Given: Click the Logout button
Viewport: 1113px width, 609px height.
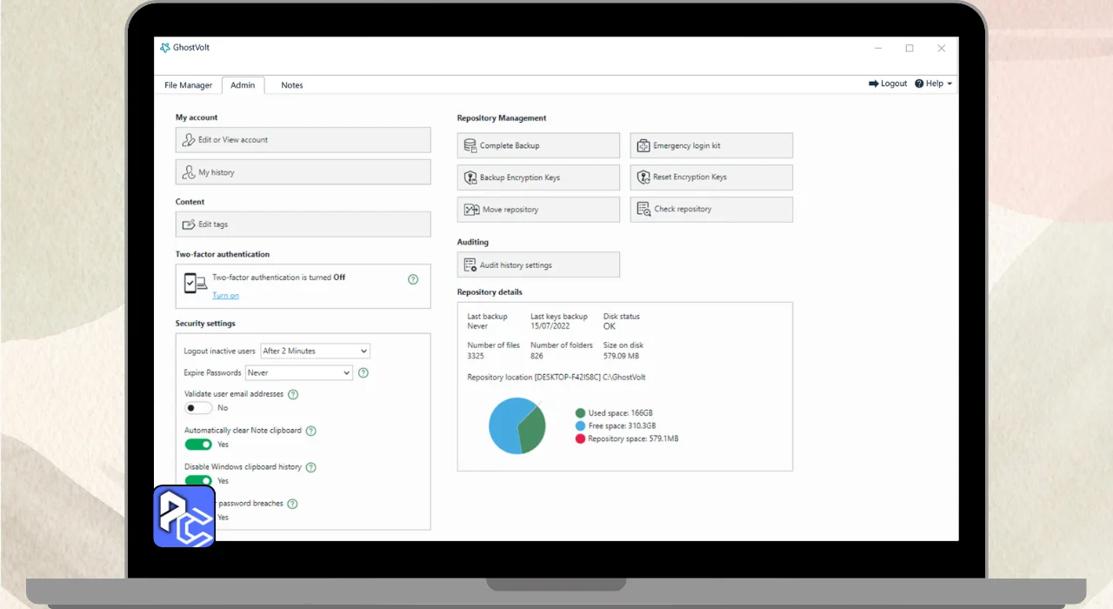Looking at the screenshot, I should click(888, 84).
